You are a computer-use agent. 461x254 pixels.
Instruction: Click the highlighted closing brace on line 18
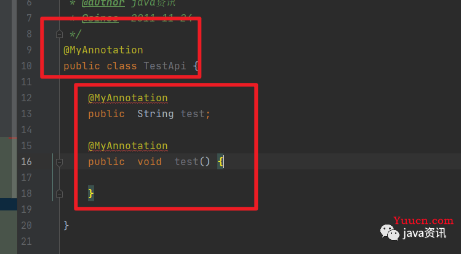[x=91, y=193]
